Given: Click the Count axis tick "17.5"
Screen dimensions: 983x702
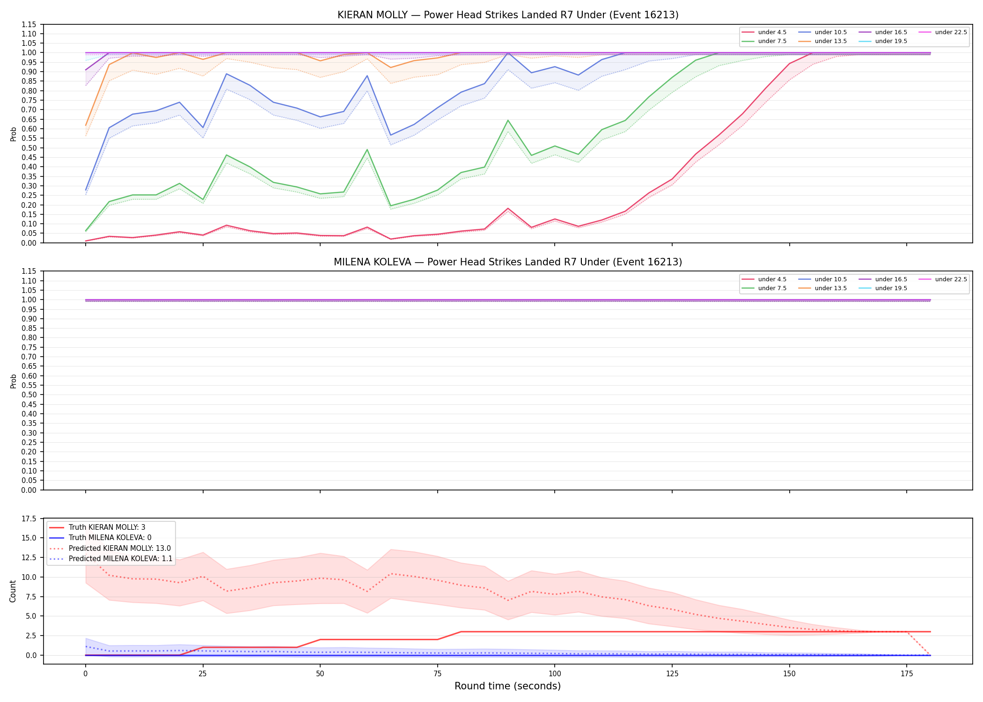Looking at the screenshot, I should tap(29, 519).
